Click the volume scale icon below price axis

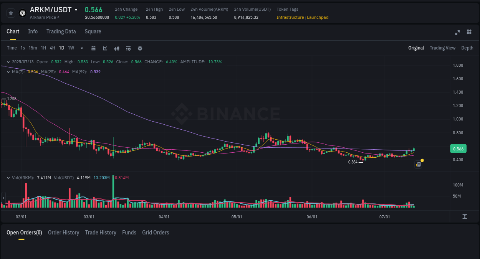point(464,216)
